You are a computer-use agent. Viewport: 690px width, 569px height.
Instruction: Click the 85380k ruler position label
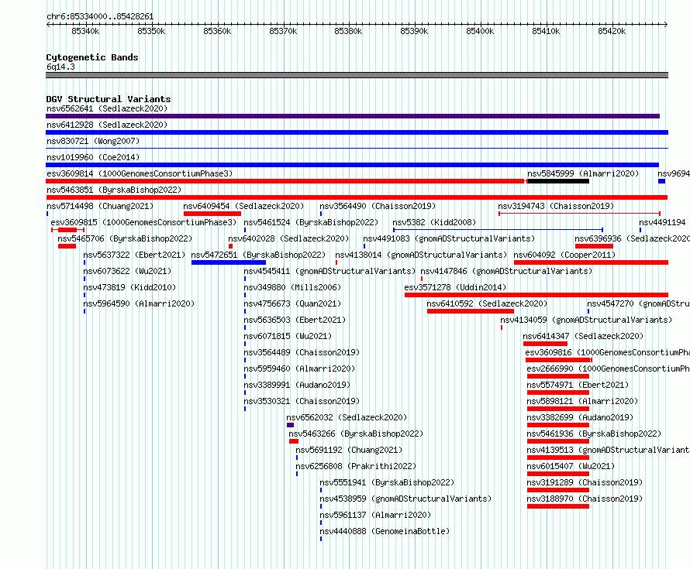click(x=348, y=31)
